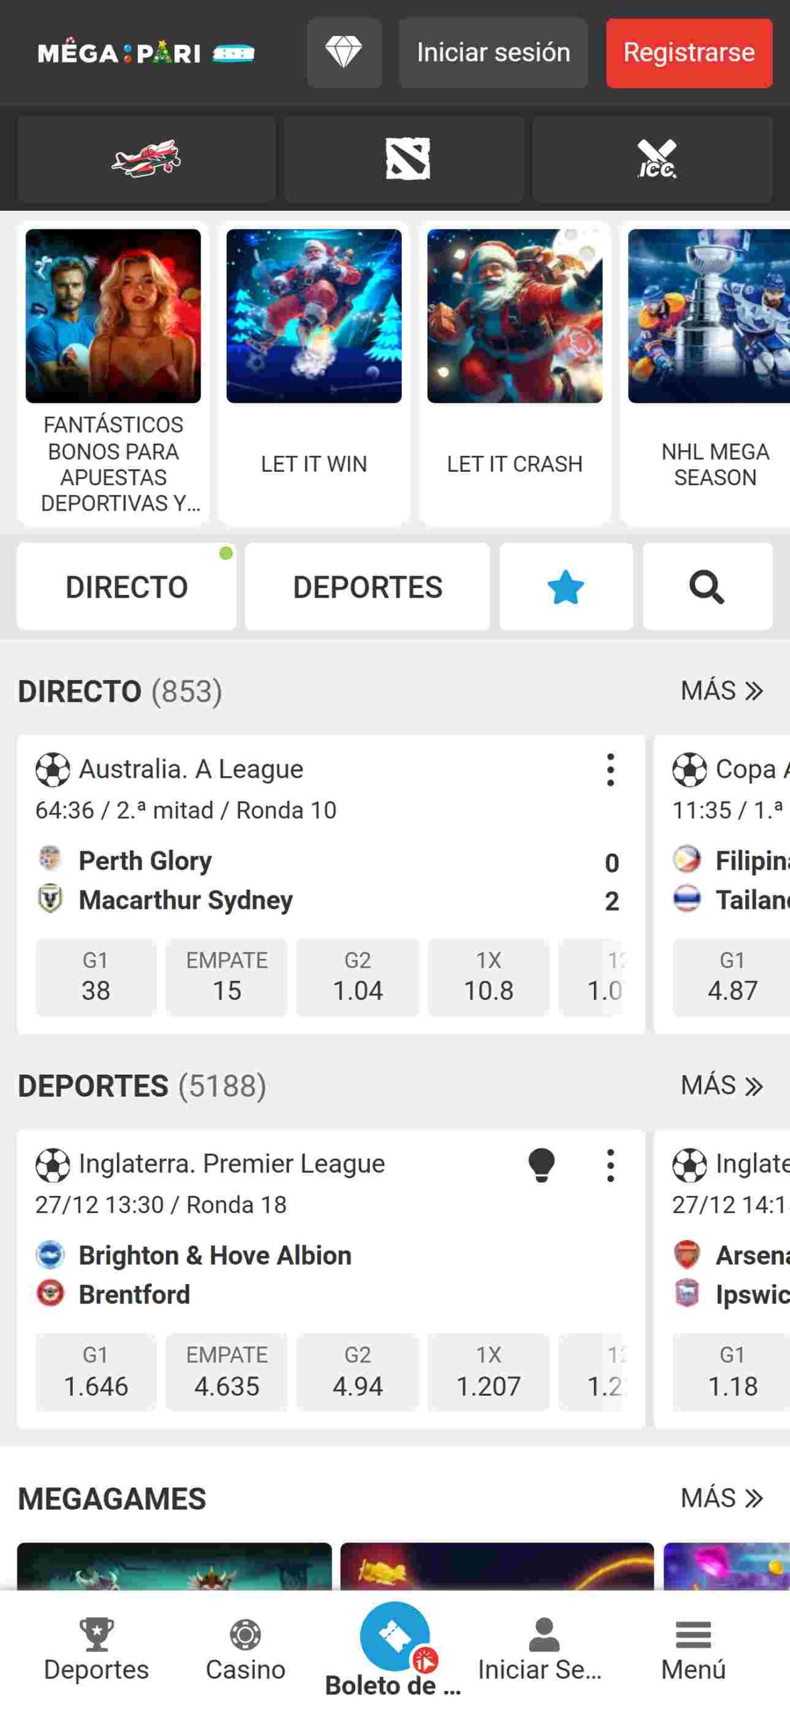Pick G1 odds 1.646 for Brighton
The width and height of the screenshot is (790, 1713).
tap(96, 1372)
